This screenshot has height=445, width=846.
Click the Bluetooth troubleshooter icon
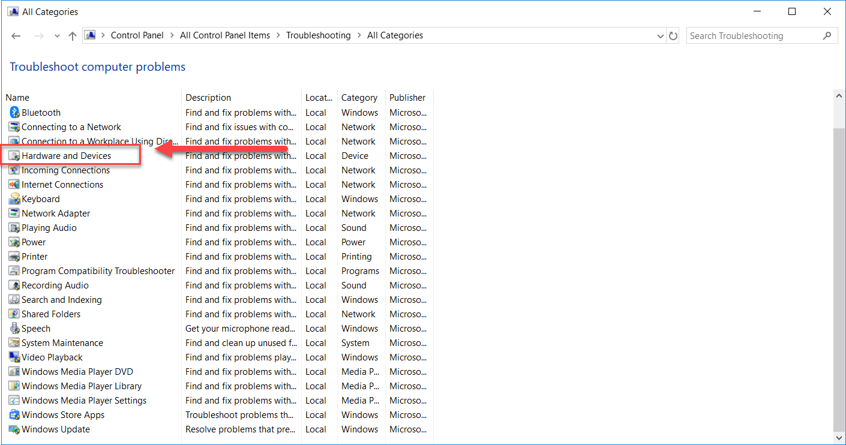tap(14, 112)
